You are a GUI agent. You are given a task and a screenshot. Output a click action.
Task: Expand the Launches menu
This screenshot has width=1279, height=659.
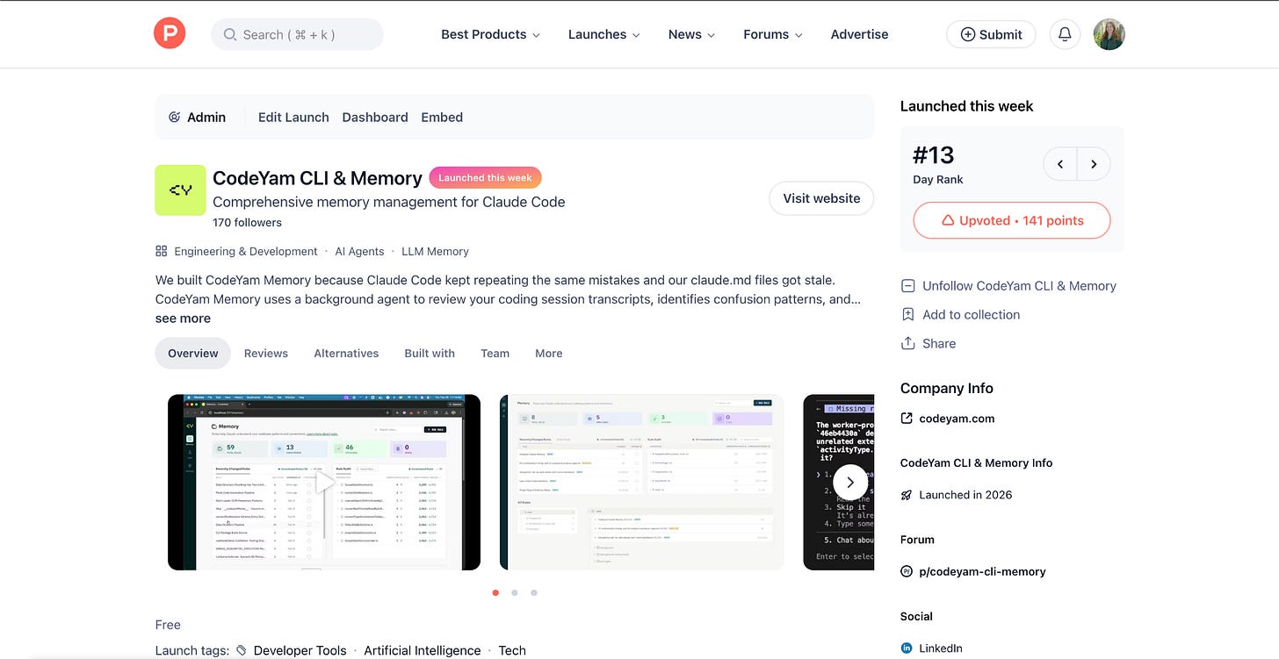[604, 34]
